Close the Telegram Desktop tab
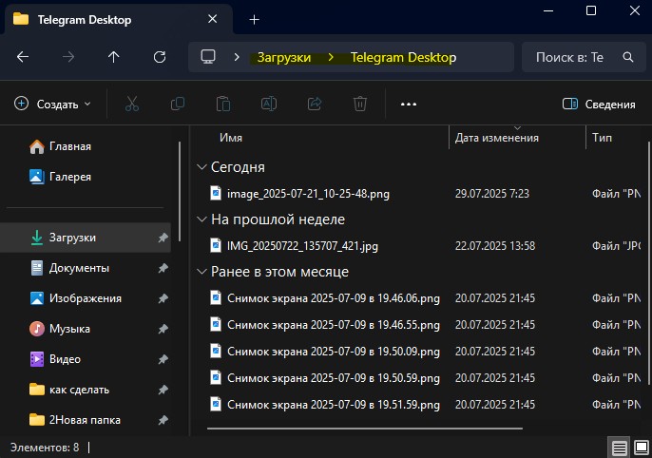 point(213,19)
